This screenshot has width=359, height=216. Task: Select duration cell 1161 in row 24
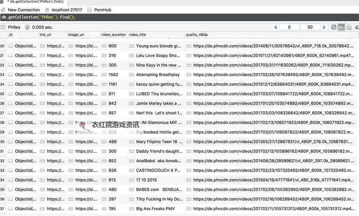[x=113, y=84]
